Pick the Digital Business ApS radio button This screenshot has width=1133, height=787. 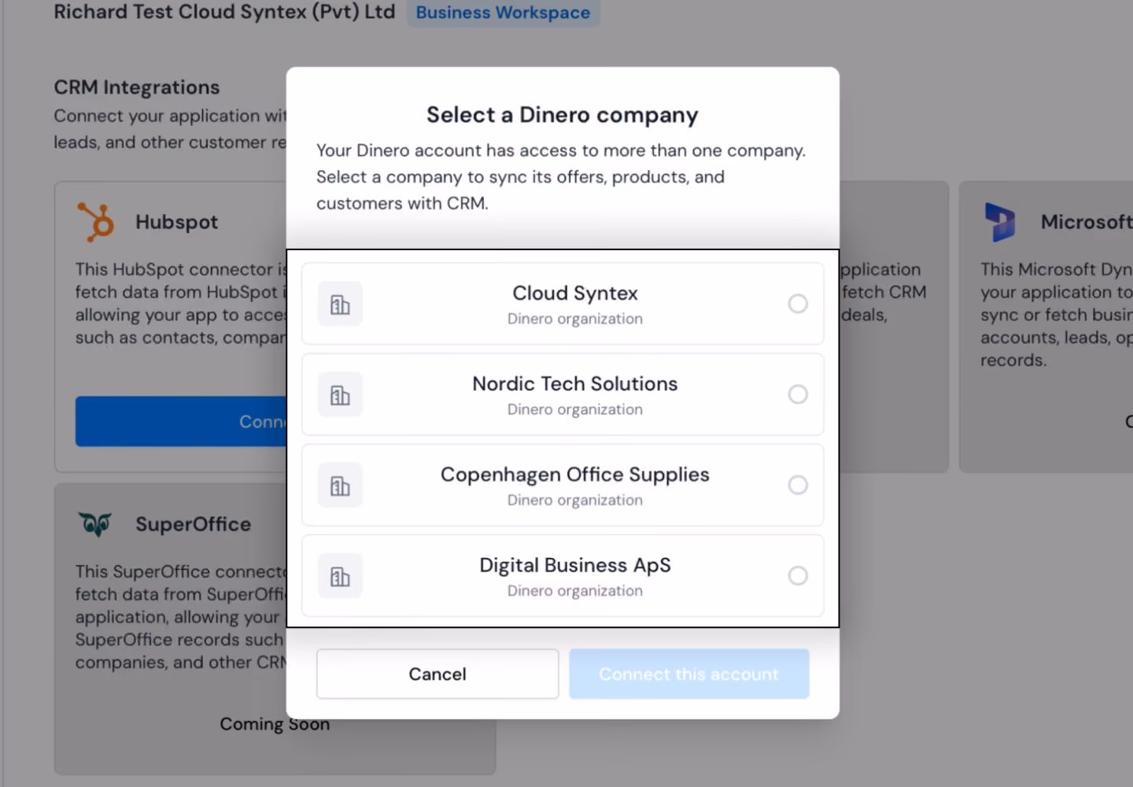coord(798,576)
